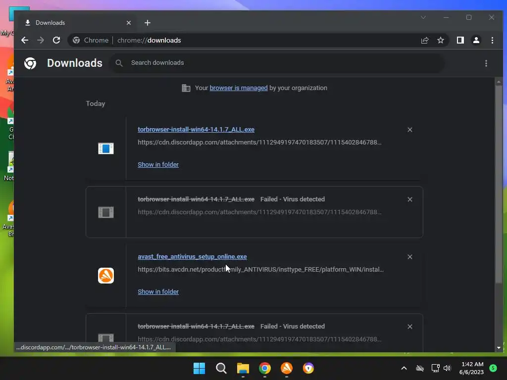The image size is (507, 380).
Task: Open the Chrome side panel
Action: click(x=460, y=40)
